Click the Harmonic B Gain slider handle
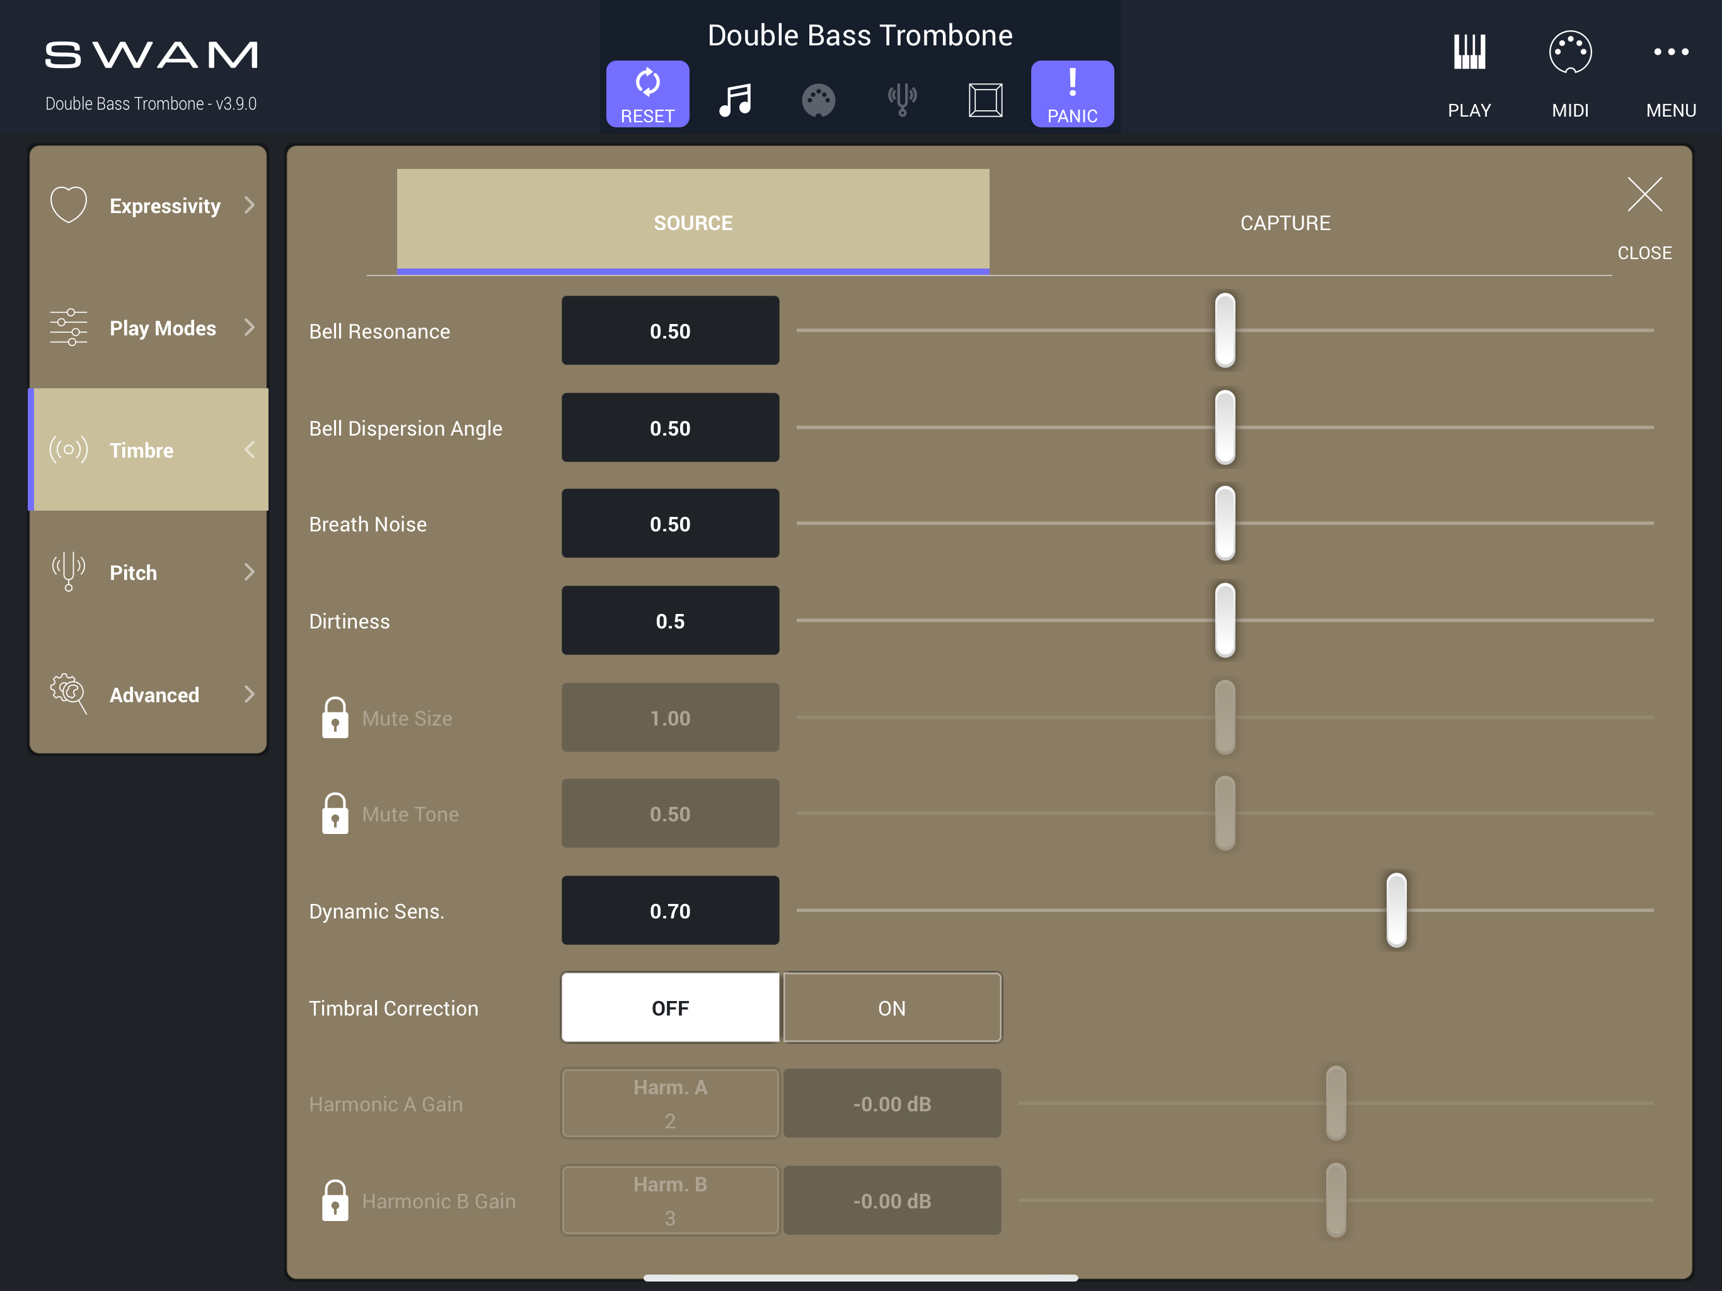The width and height of the screenshot is (1722, 1291). 1336,1200
